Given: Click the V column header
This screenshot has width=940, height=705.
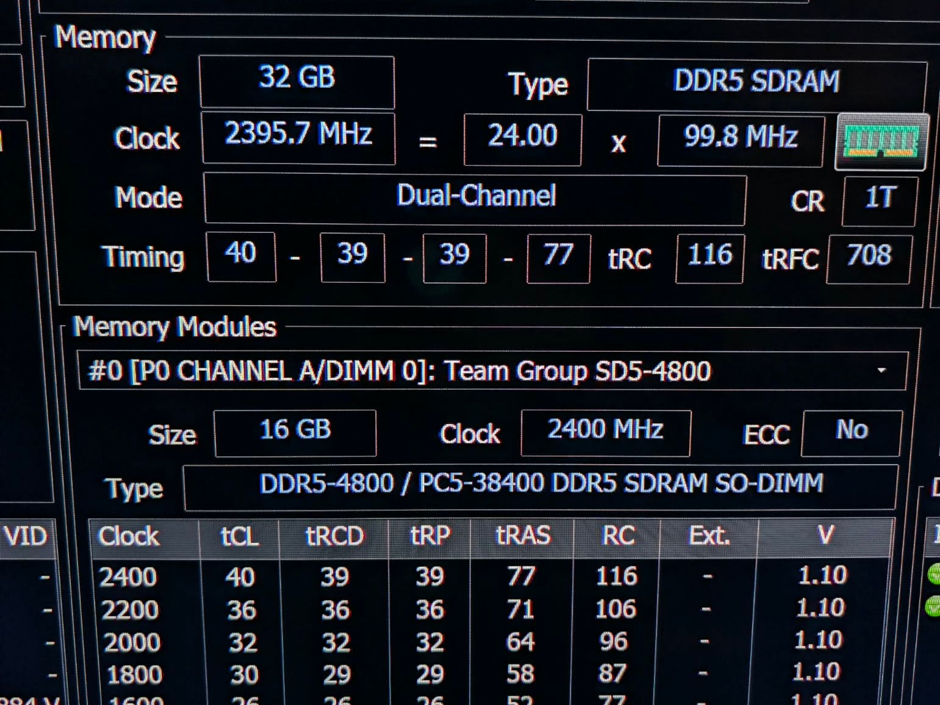Looking at the screenshot, I should [825, 538].
